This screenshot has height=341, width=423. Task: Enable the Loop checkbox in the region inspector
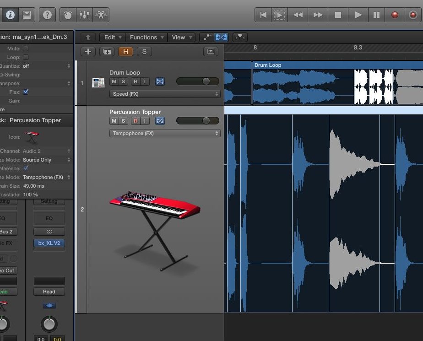click(26, 57)
